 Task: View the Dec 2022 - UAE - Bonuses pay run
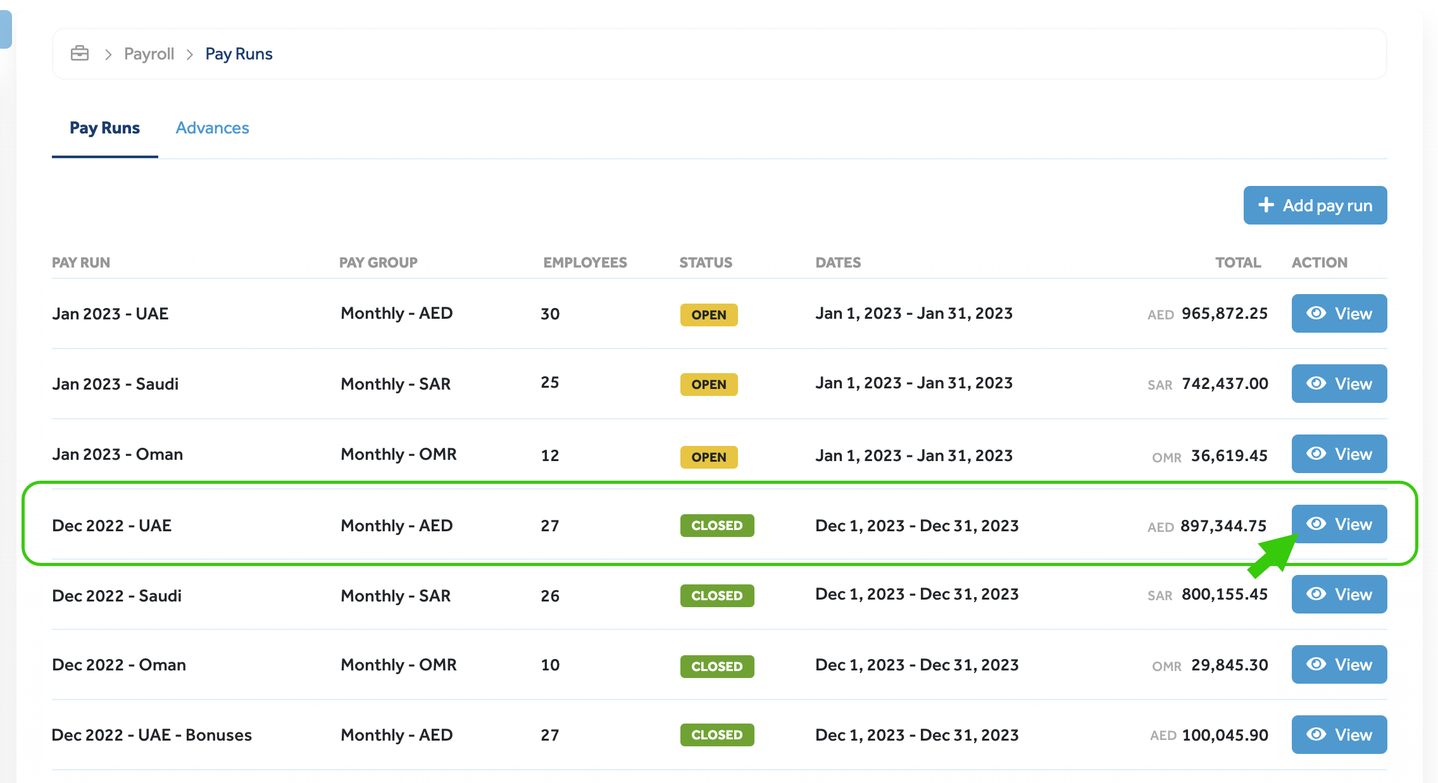tap(1339, 734)
